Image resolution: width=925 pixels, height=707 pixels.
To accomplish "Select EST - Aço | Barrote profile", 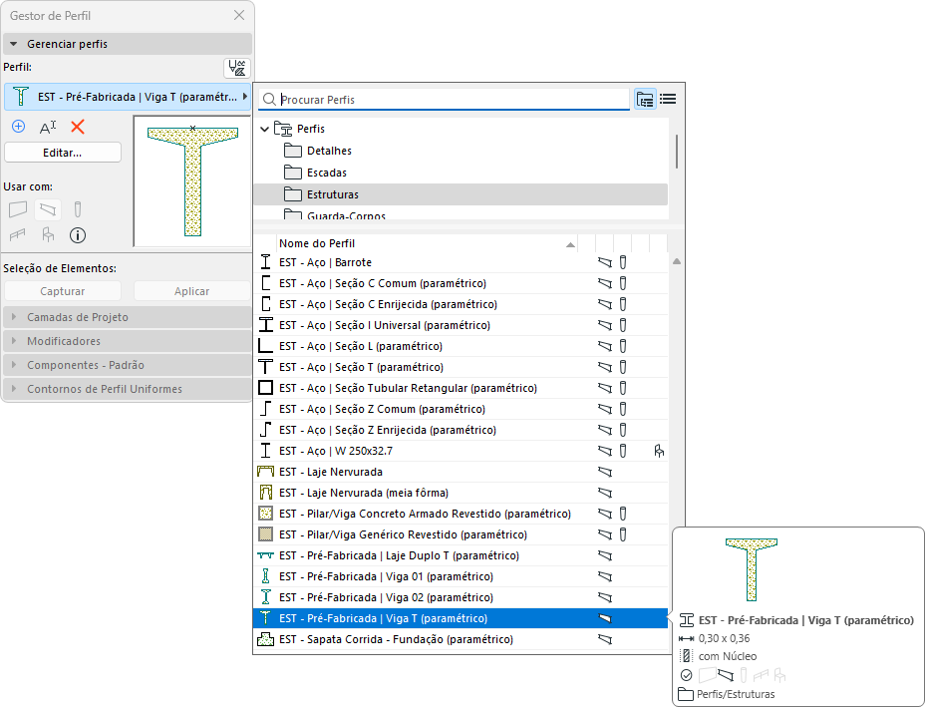I will pyautogui.click(x=461, y=262).
